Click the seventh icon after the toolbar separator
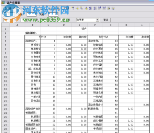 click(x=100, y=8)
